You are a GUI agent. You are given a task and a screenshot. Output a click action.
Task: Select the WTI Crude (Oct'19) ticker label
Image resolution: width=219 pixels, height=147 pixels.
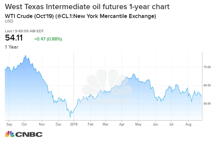80,16
